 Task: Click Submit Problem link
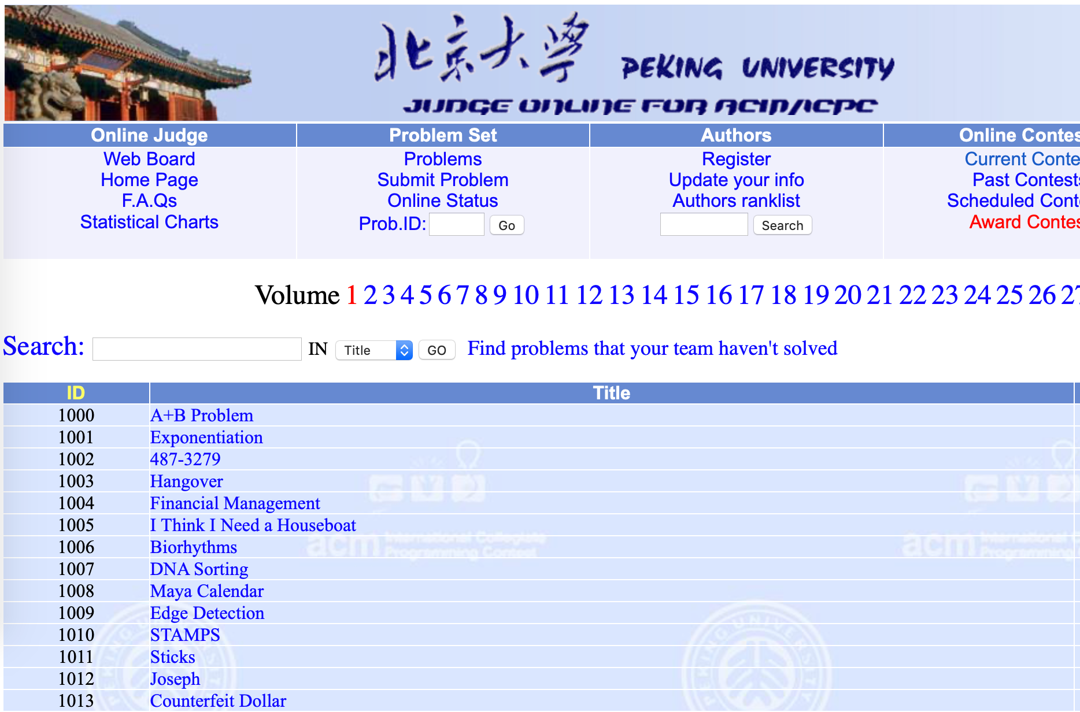(443, 180)
